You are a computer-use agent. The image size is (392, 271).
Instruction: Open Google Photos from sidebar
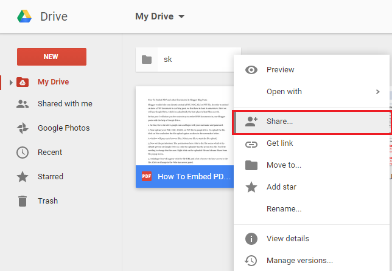point(64,128)
